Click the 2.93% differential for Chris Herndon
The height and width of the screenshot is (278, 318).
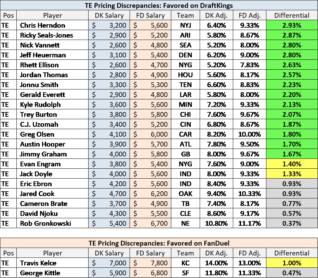[292, 25]
